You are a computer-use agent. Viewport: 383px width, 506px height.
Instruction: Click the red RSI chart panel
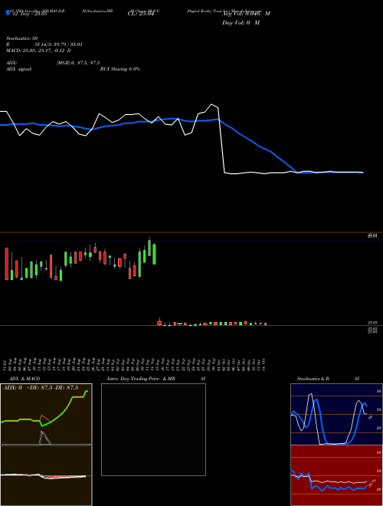coord(336,475)
